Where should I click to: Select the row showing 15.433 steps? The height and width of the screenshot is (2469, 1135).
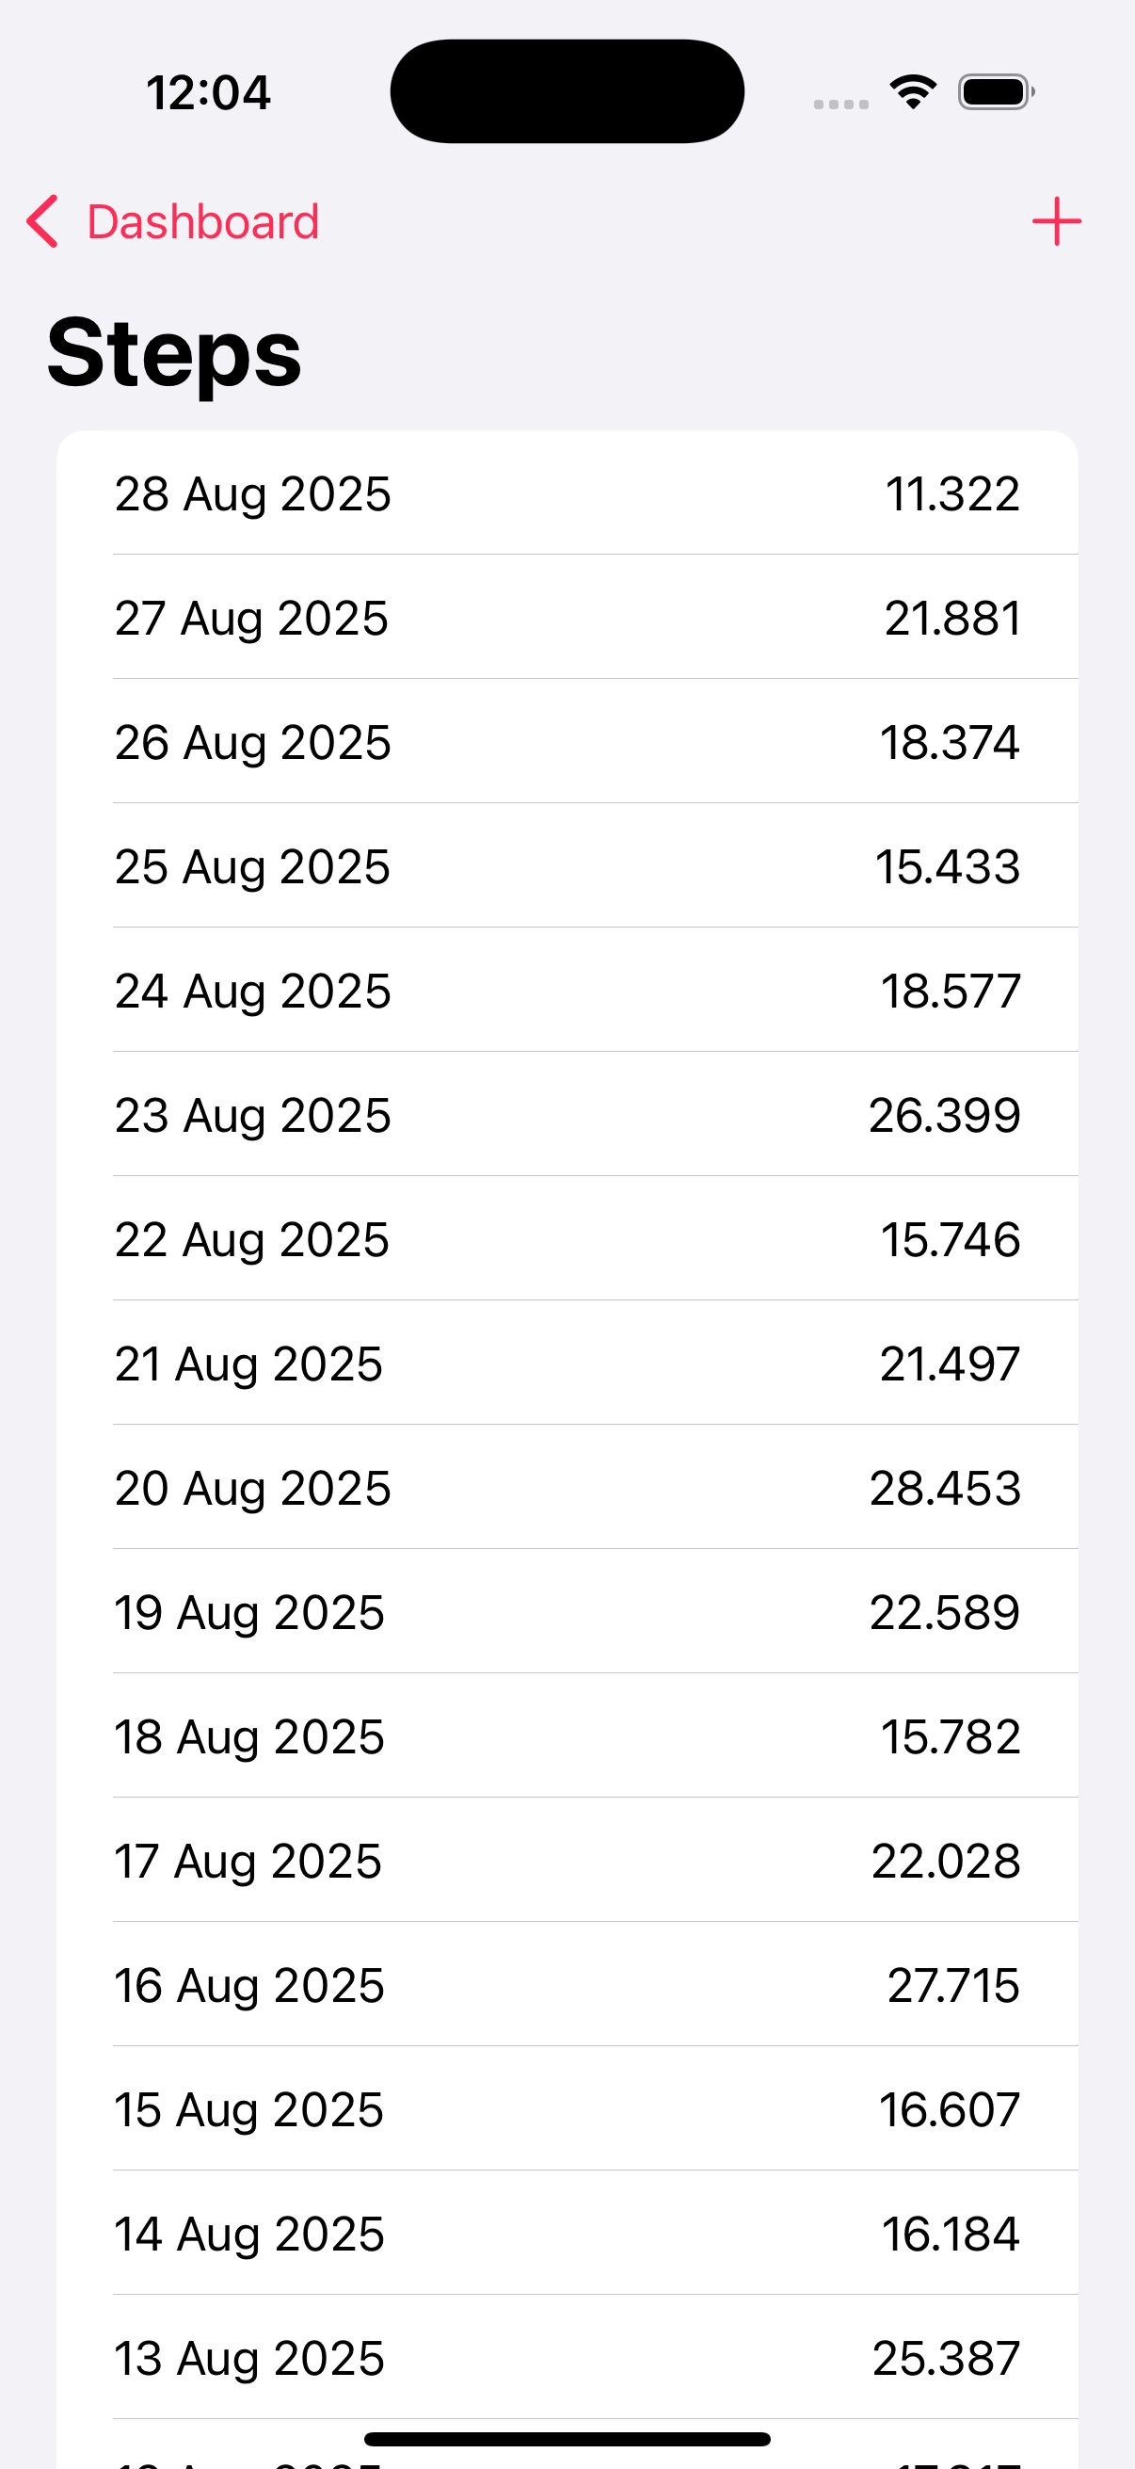pyautogui.click(x=567, y=865)
